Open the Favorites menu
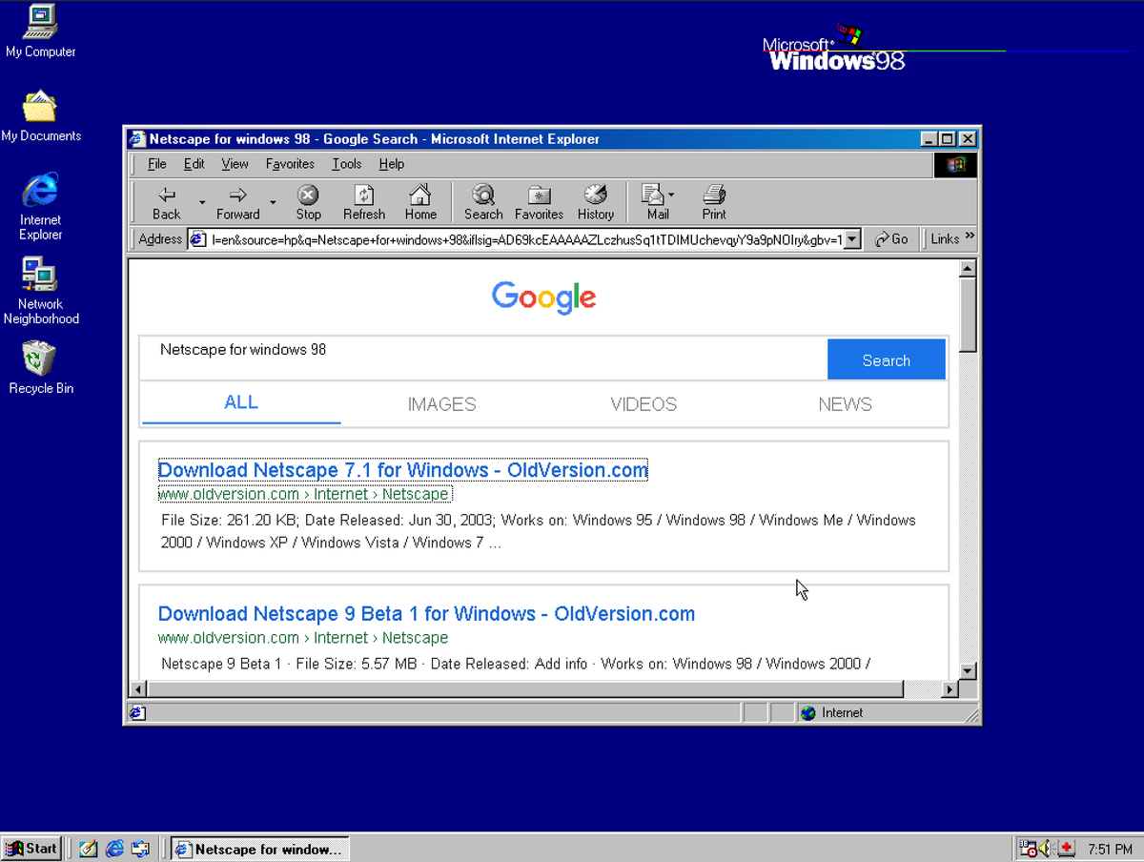The image size is (1144, 862). tap(290, 164)
